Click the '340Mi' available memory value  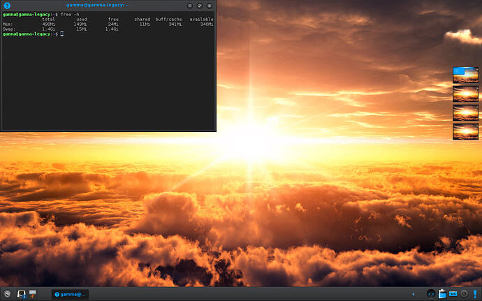tap(207, 24)
